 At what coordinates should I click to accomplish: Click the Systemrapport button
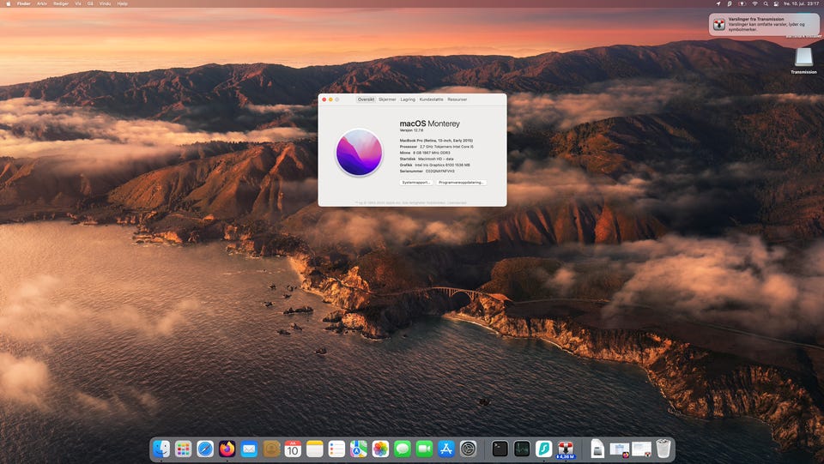point(416,183)
